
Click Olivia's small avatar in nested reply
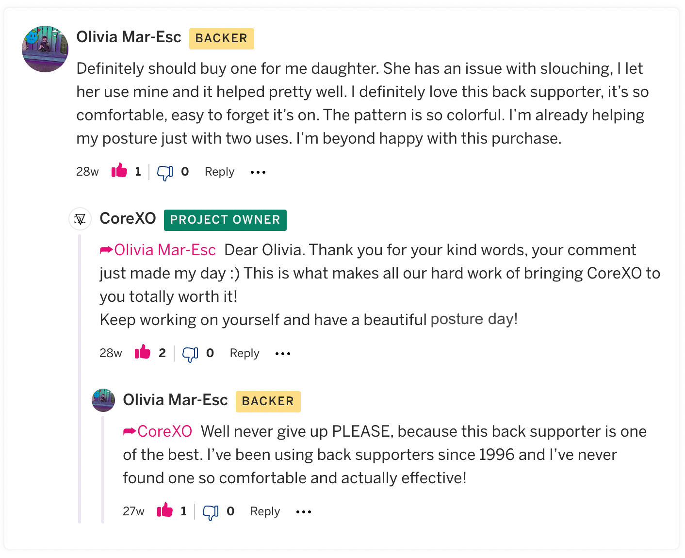(103, 400)
